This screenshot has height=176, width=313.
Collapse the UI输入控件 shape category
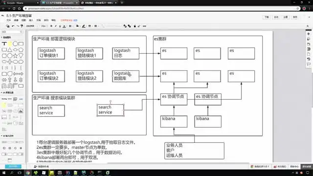[7, 136]
